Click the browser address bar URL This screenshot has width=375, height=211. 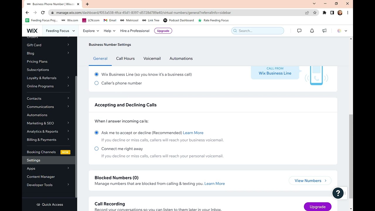tap(144, 13)
